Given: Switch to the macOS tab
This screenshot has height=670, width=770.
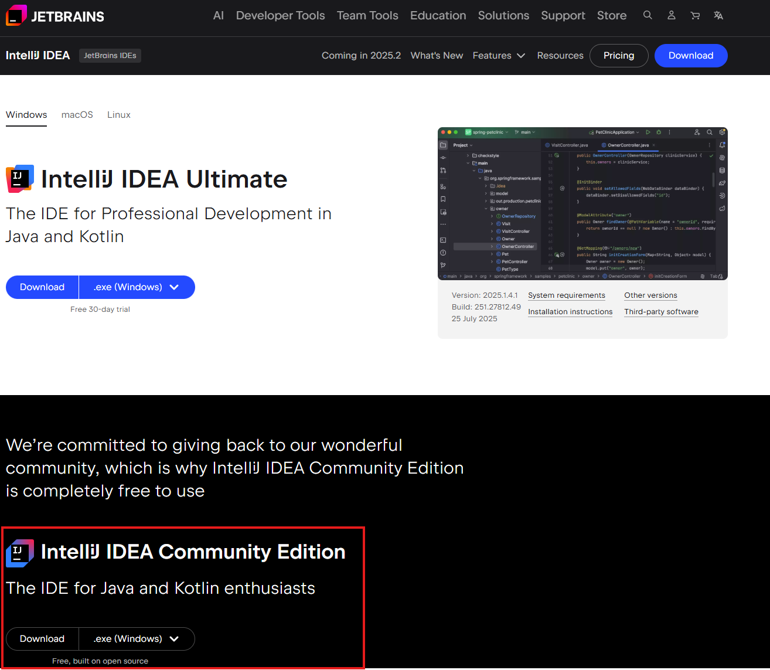Looking at the screenshot, I should tap(77, 115).
